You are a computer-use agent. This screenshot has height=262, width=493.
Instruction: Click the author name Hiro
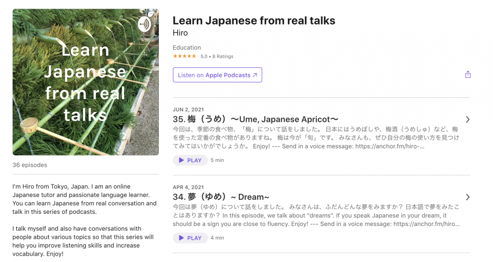click(180, 33)
